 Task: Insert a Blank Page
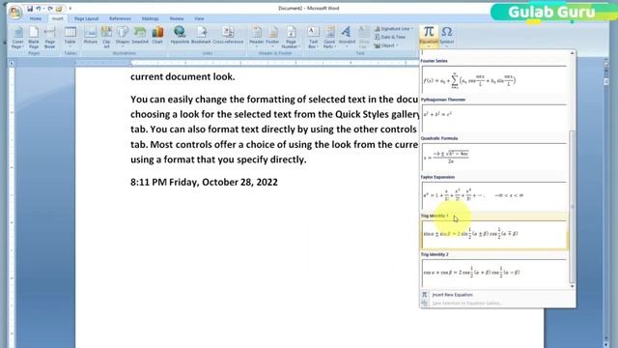[34, 38]
